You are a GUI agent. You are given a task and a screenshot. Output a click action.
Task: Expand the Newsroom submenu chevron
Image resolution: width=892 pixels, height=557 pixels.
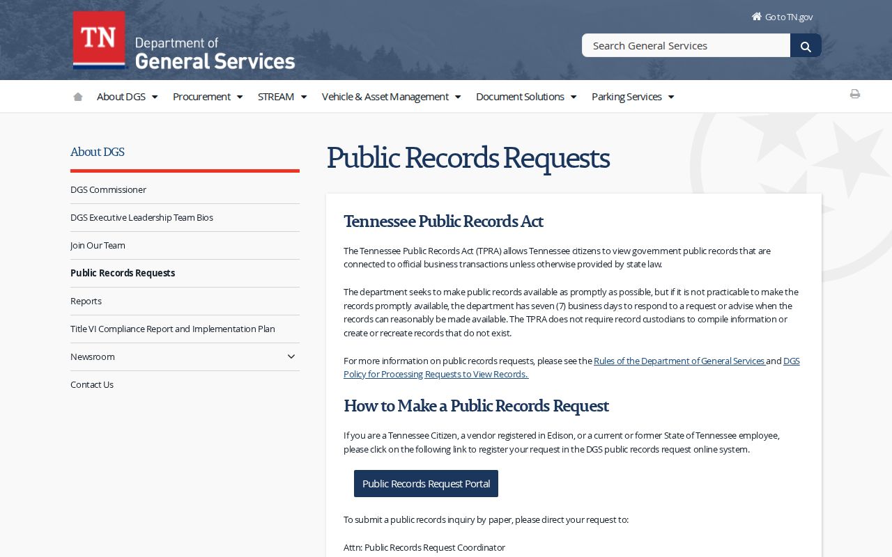pos(291,356)
